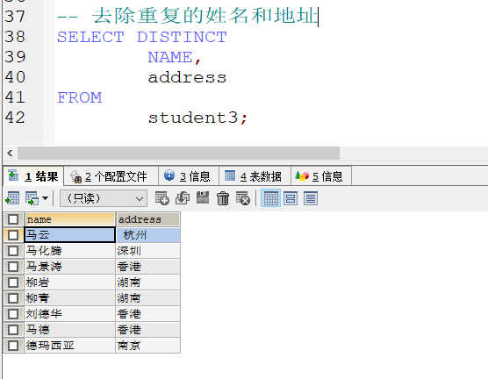Click the save changes floppy icon
This screenshot has height=379, width=488.
(x=203, y=198)
